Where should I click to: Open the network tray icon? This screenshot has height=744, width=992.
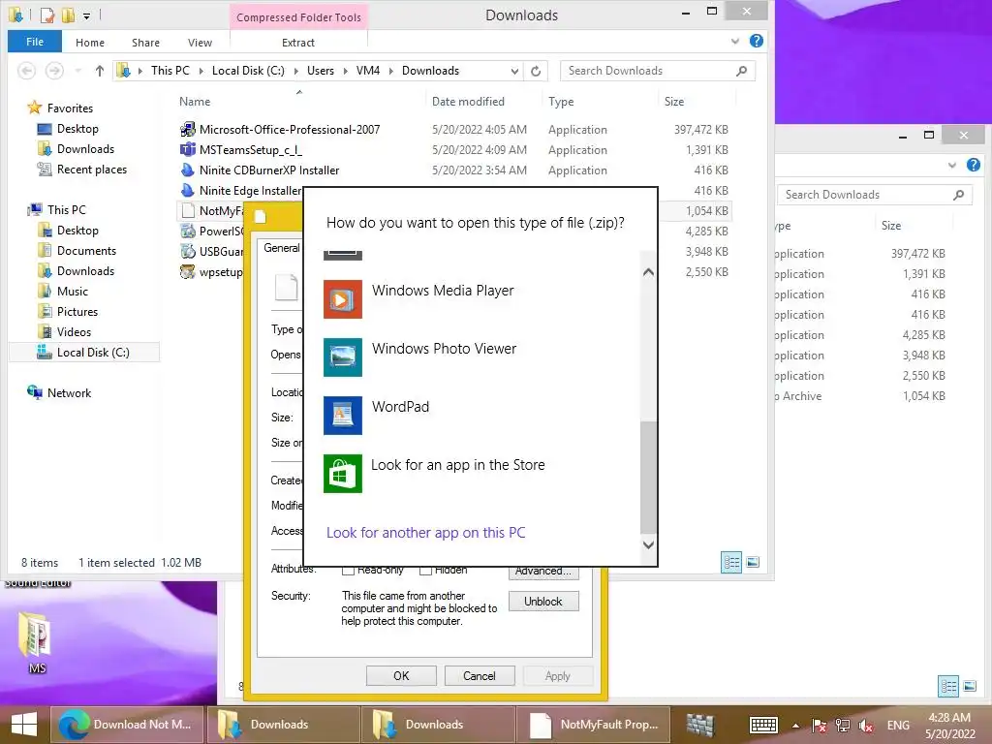pyautogui.click(x=842, y=726)
